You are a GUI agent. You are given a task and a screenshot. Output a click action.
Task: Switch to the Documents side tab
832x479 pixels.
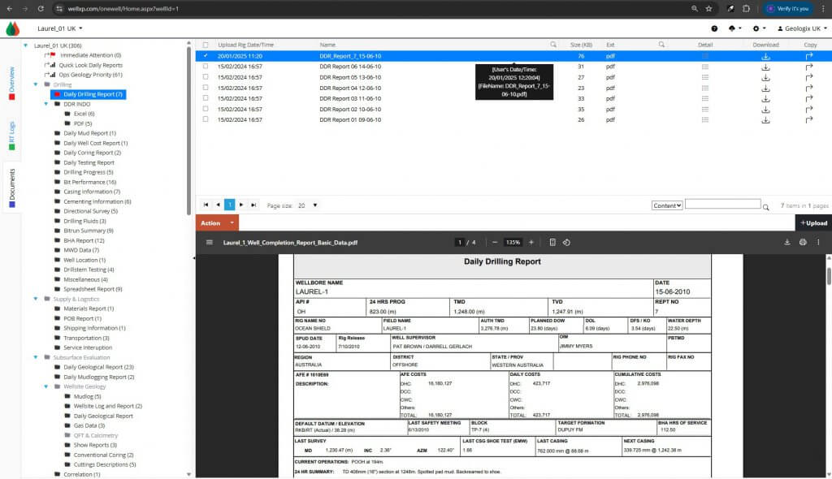(x=11, y=188)
